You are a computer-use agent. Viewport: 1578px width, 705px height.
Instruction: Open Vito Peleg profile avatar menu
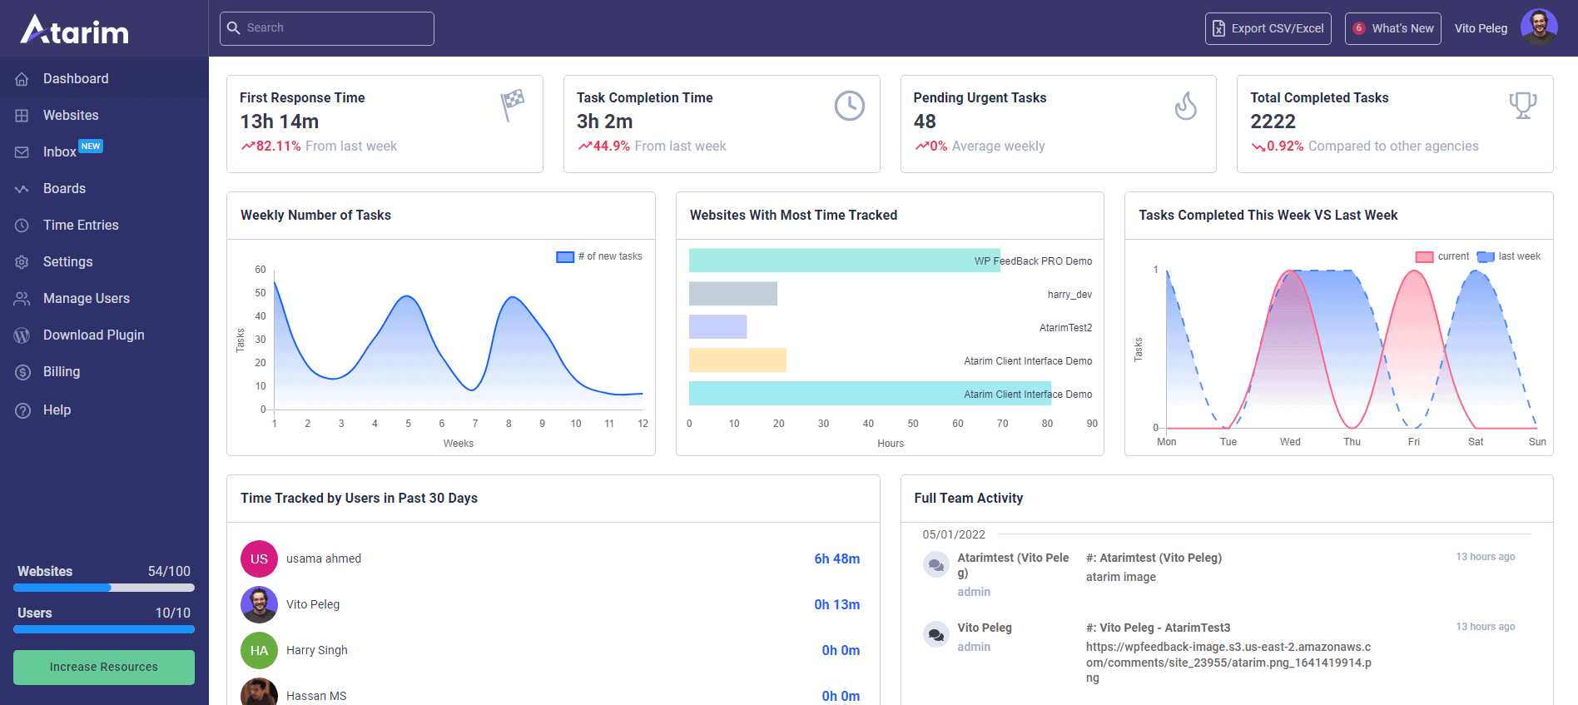pos(1538,27)
